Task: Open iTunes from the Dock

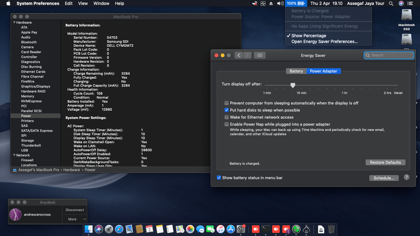Action: point(220,229)
